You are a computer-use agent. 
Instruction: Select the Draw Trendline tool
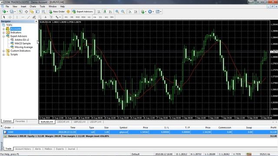pos(28,17)
